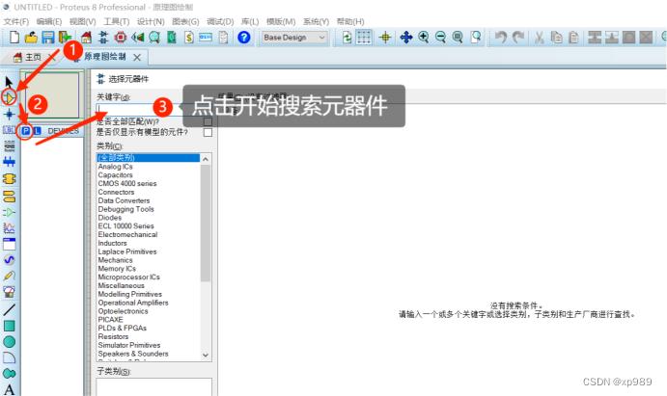Click the New Project icon

tap(14, 38)
